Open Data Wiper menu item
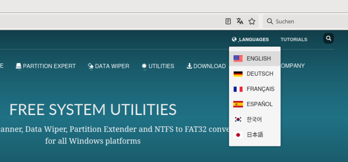Image resolution: width=348 pixels, height=162 pixels. click(x=108, y=66)
